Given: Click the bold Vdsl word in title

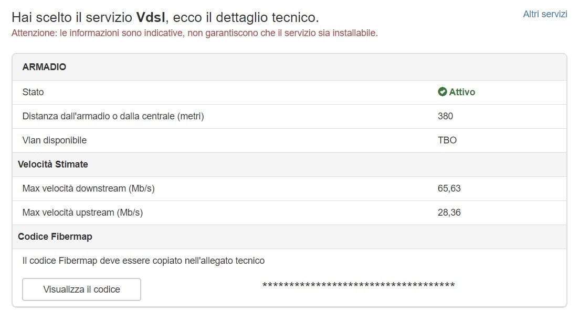Looking at the screenshot, I should click(151, 17).
